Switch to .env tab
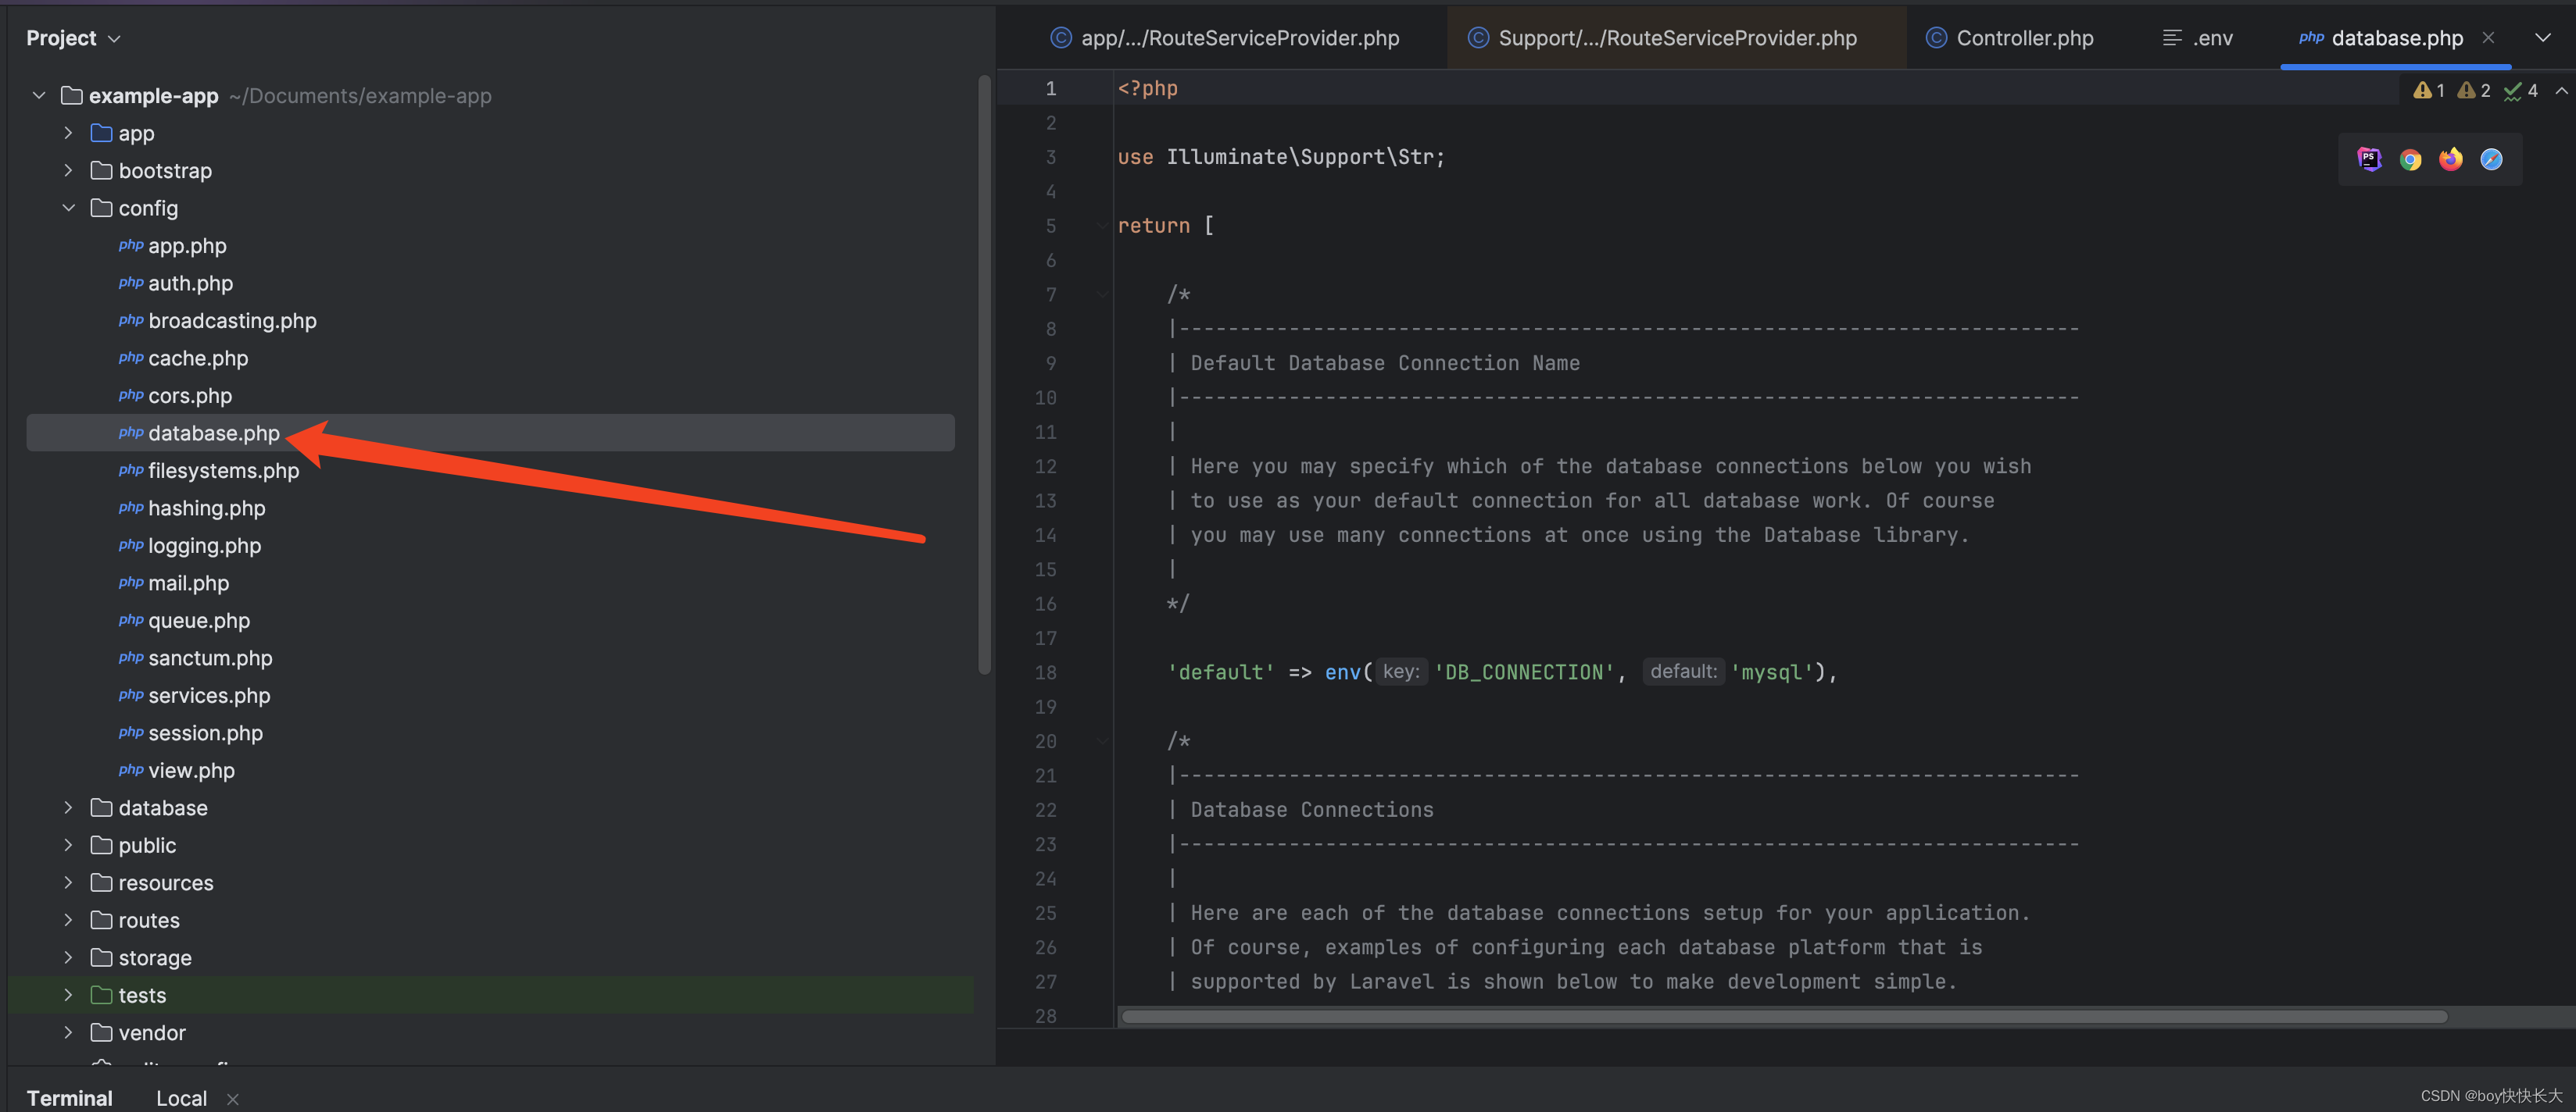Image resolution: width=2576 pixels, height=1112 pixels. point(2197,38)
